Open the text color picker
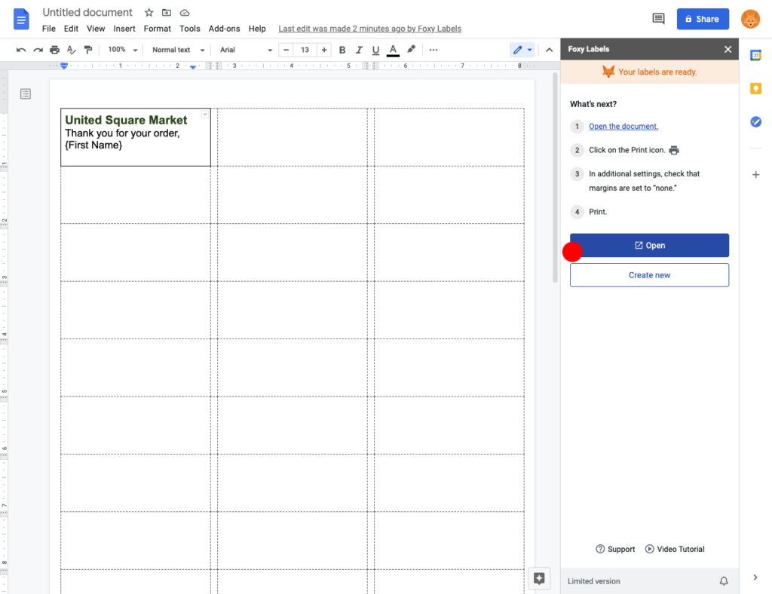 [393, 50]
